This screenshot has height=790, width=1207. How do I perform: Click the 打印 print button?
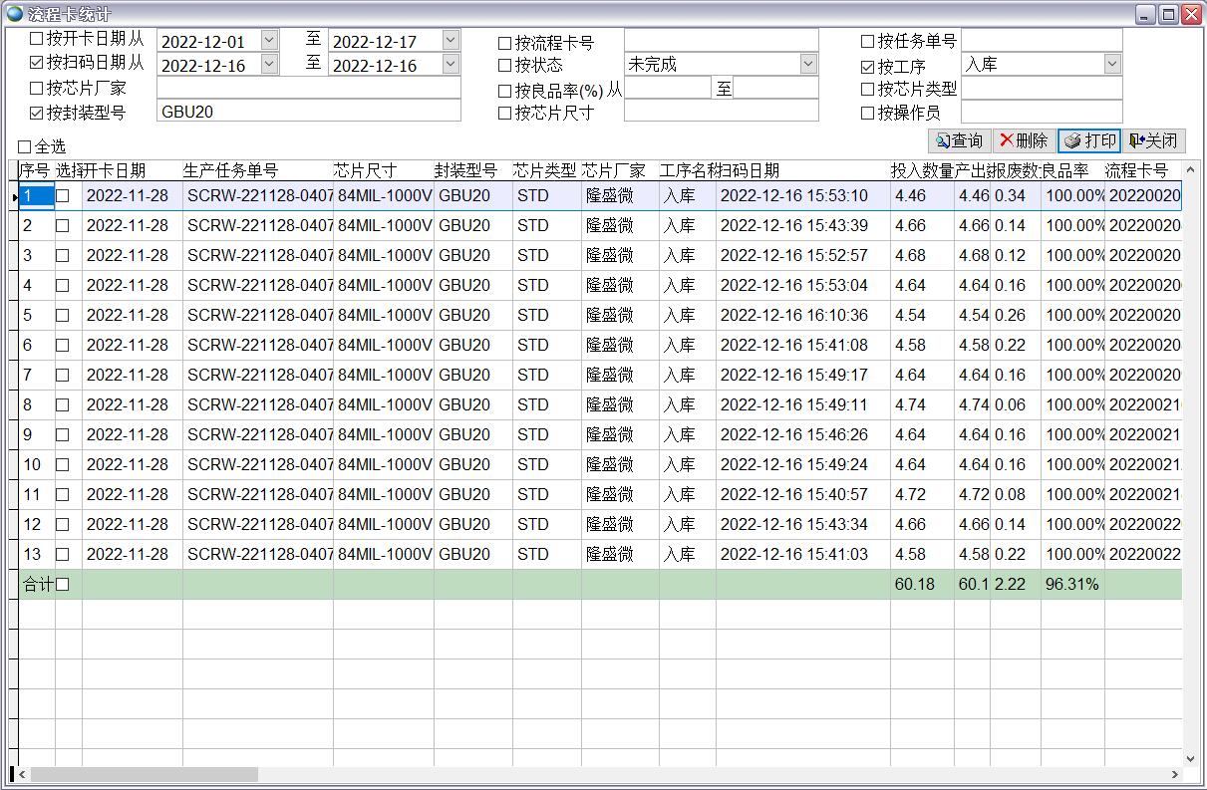click(1089, 140)
